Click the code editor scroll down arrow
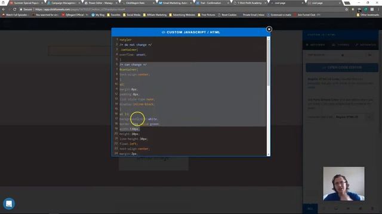The width and height of the screenshot is (382, 214). 269,155
